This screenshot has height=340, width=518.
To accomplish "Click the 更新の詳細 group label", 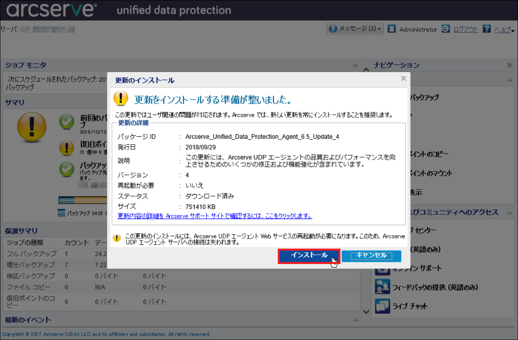I will (133, 122).
